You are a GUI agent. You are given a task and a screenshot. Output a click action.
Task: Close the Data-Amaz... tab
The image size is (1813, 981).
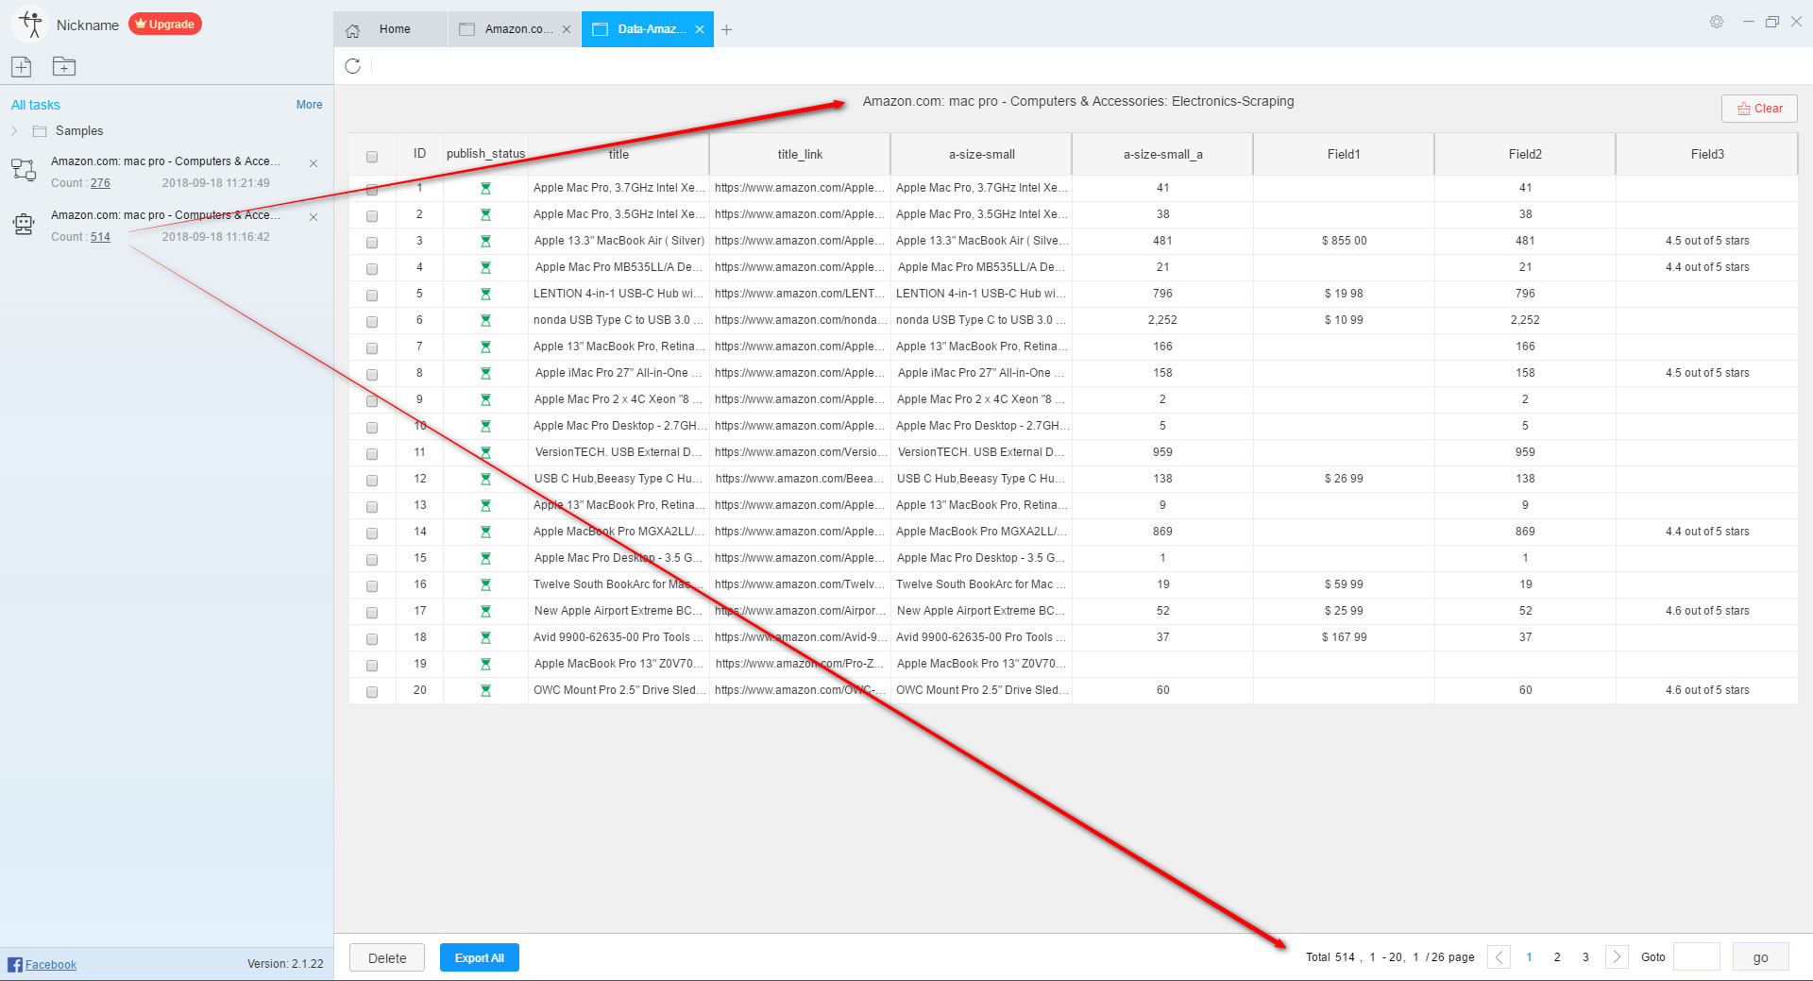(700, 29)
